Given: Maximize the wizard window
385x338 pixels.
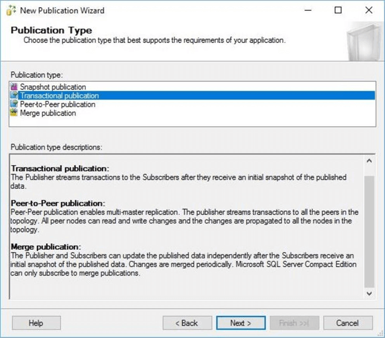Looking at the screenshot, I should click(x=338, y=10).
